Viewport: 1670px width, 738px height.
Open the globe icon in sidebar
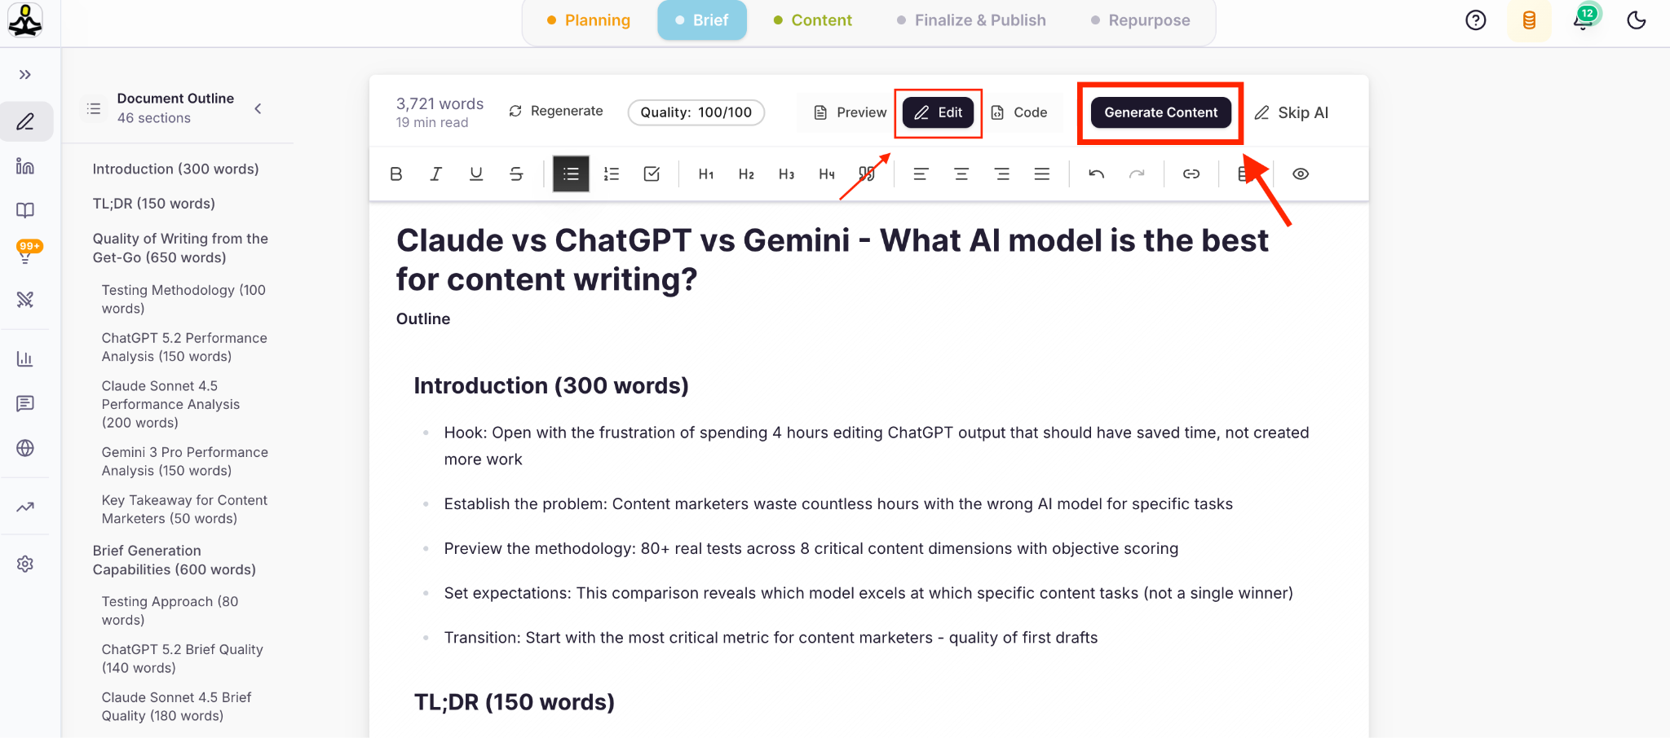25,448
